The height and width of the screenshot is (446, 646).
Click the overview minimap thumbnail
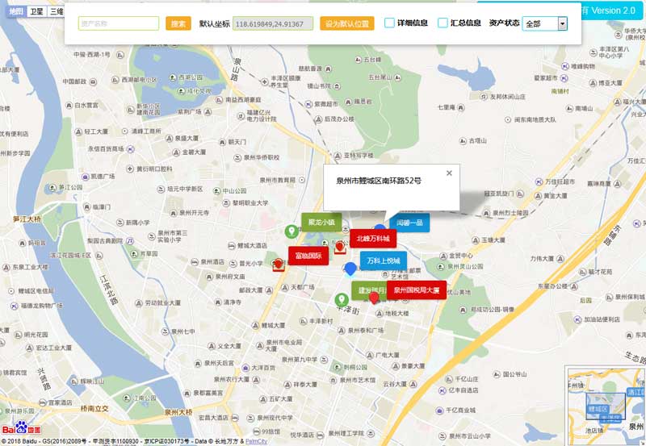605,405
